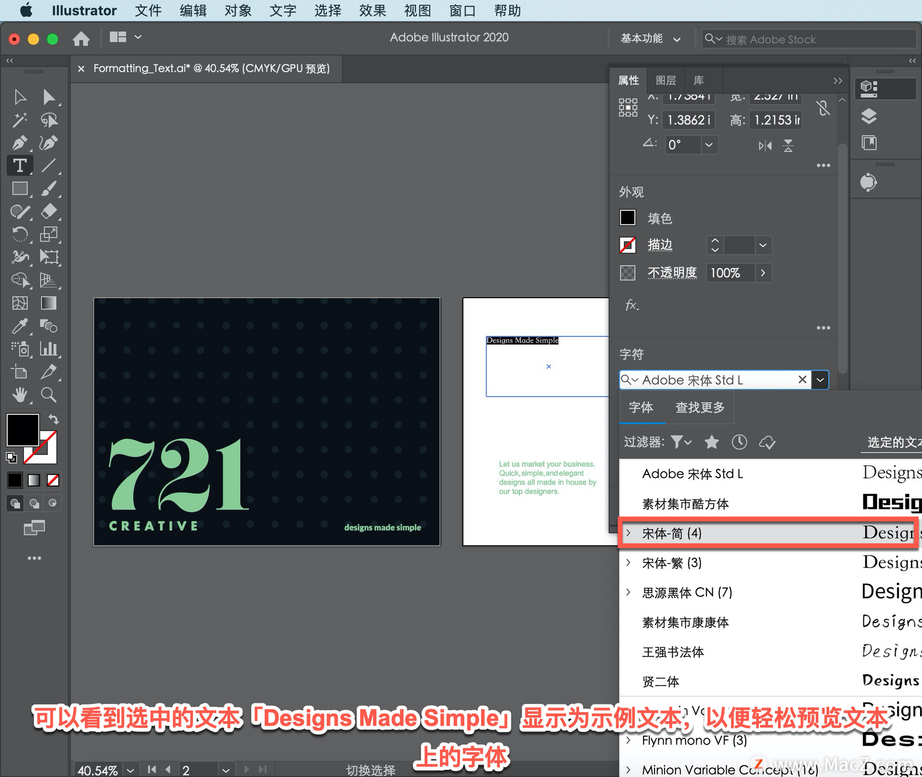Select the Zoom tool
922x777 pixels.
(49, 395)
